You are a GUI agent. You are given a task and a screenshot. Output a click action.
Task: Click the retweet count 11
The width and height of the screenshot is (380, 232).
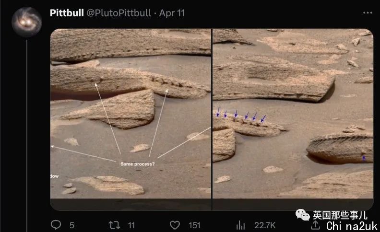tap(131, 225)
